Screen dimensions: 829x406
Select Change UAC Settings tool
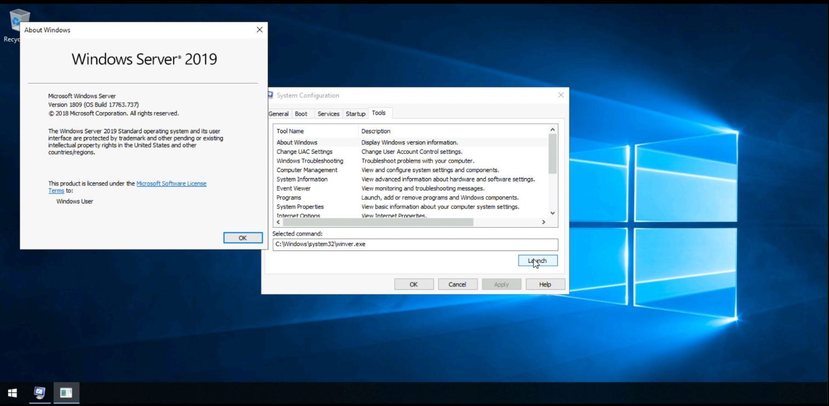point(304,152)
